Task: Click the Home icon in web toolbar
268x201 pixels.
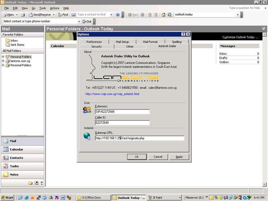Action: click(163, 15)
